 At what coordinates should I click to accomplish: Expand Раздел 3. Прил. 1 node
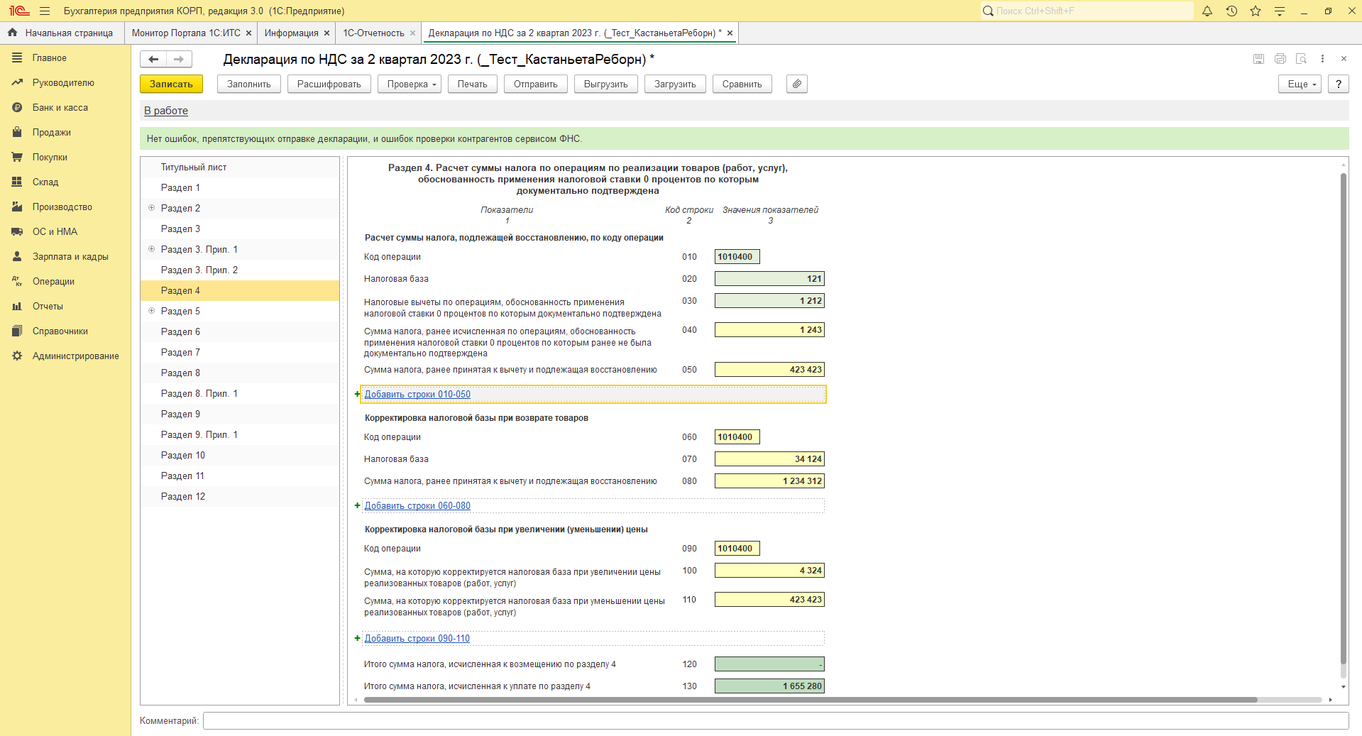(x=151, y=249)
